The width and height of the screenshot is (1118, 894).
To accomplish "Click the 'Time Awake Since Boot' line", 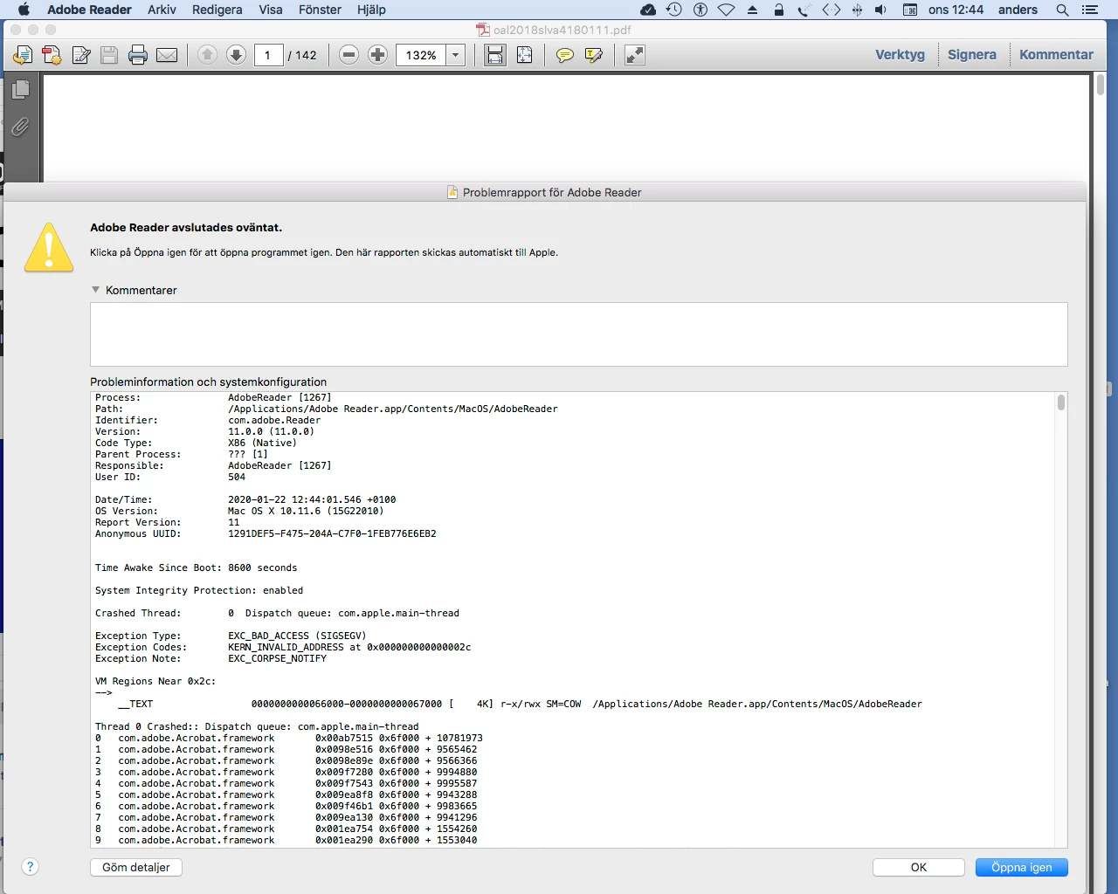I will [197, 567].
